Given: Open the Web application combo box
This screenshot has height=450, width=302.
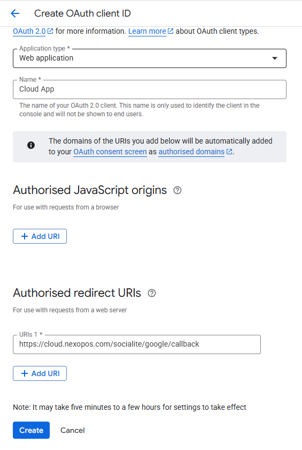Looking at the screenshot, I should (150, 58).
